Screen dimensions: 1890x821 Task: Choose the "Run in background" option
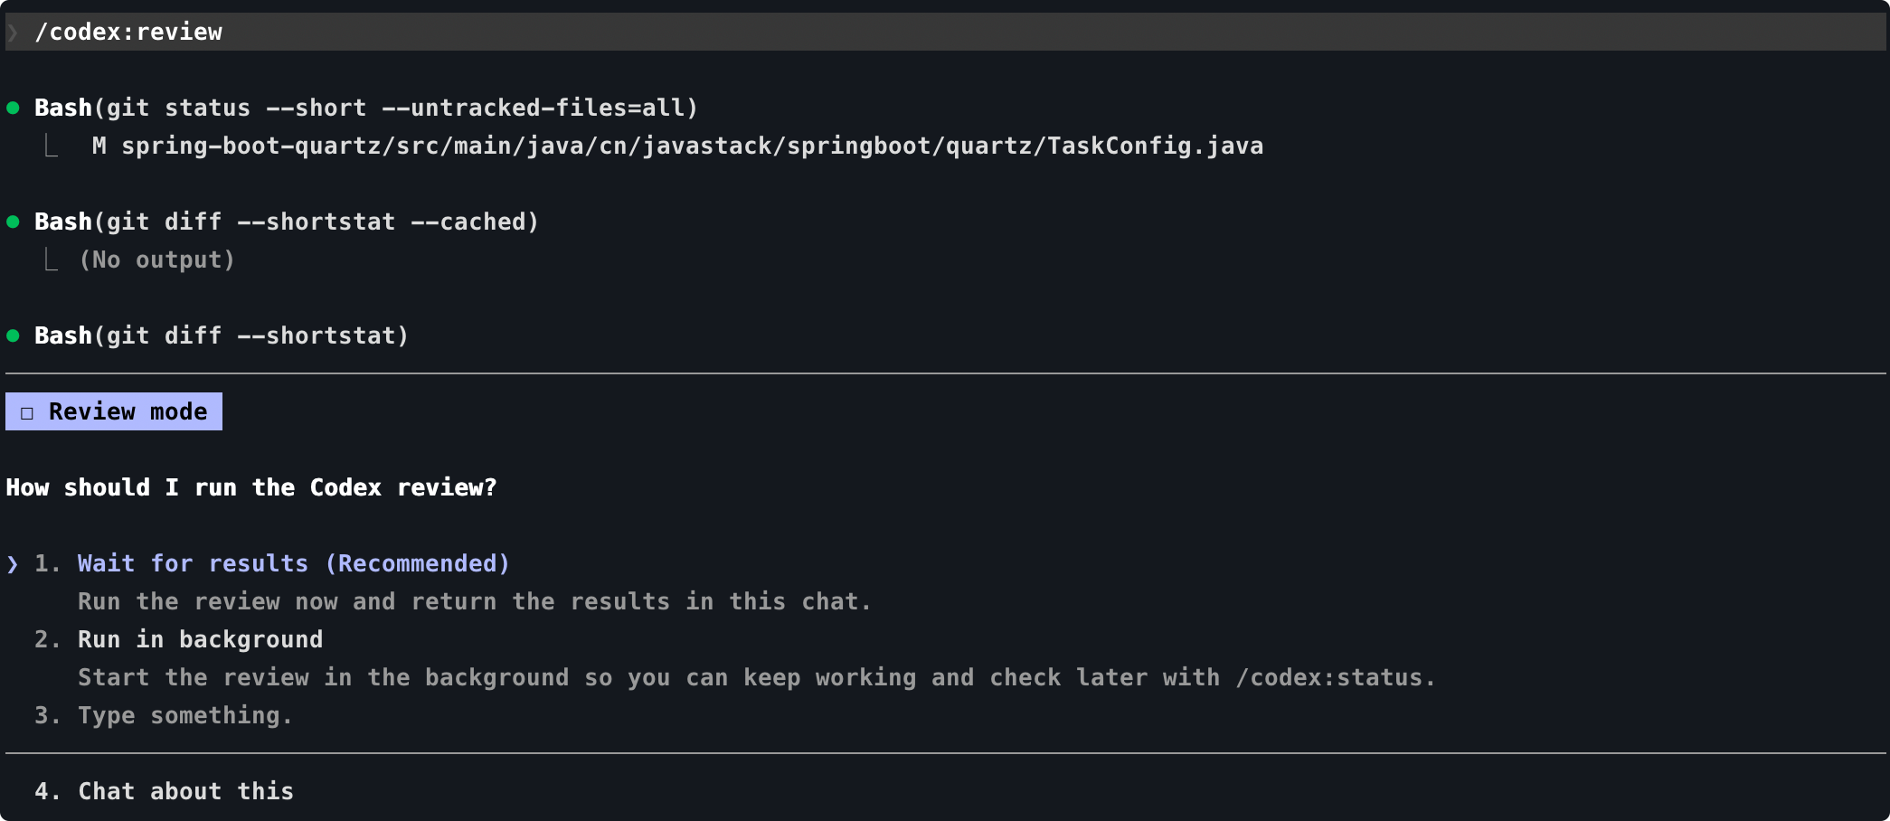(x=200, y=640)
